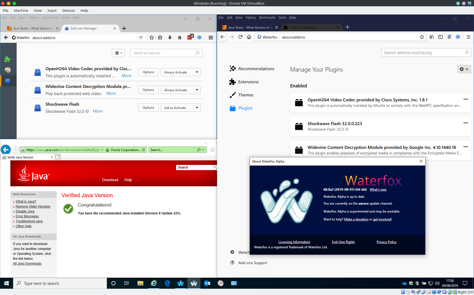Open gear tools dropdown in left add-ons manager
Image resolution: width=474 pixels, height=295 pixels.
click(x=118, y=53)
